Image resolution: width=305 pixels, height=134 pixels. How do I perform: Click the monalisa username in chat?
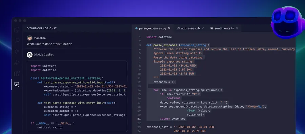pyautogui.click(x=40, y=38)
